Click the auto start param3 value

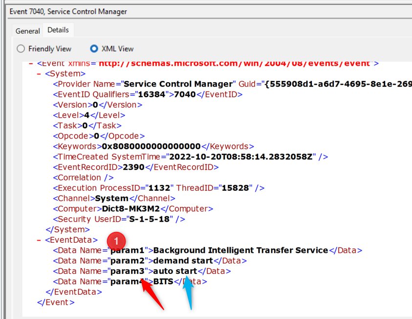175,271
